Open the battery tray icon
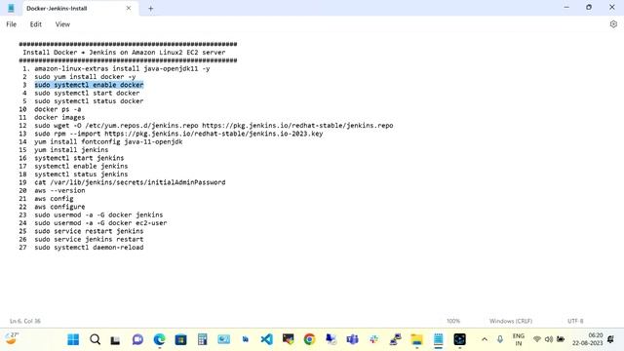 click(561, 339)
